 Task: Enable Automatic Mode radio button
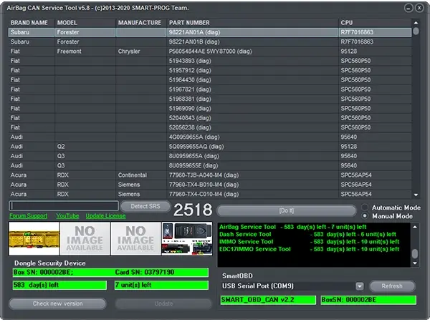(365, 208)
